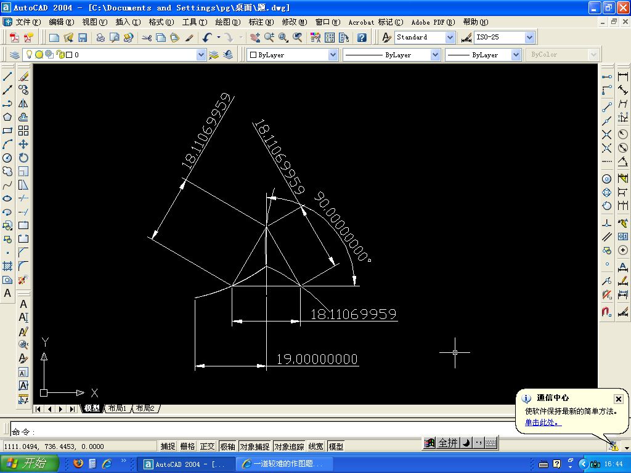Click the Pan realtime icon
Viewport: 631px width, 473px height.
click(254, 38)
